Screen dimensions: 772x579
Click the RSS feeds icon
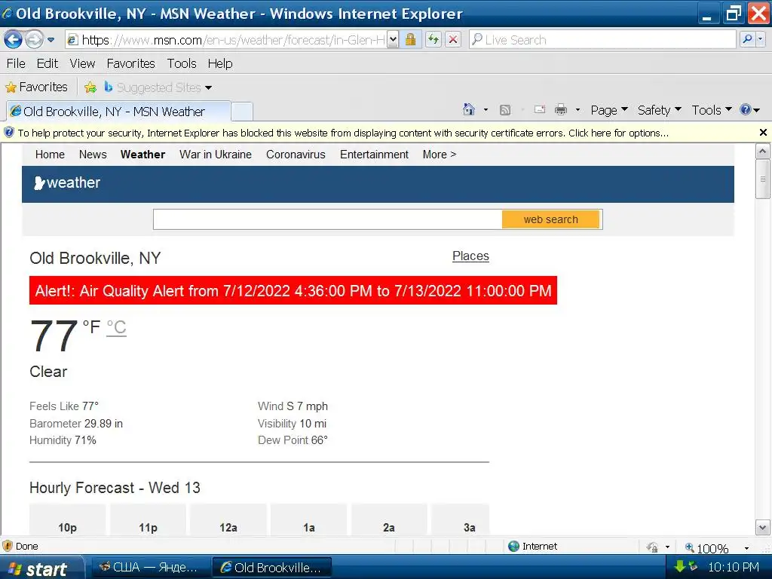[504, 110]
